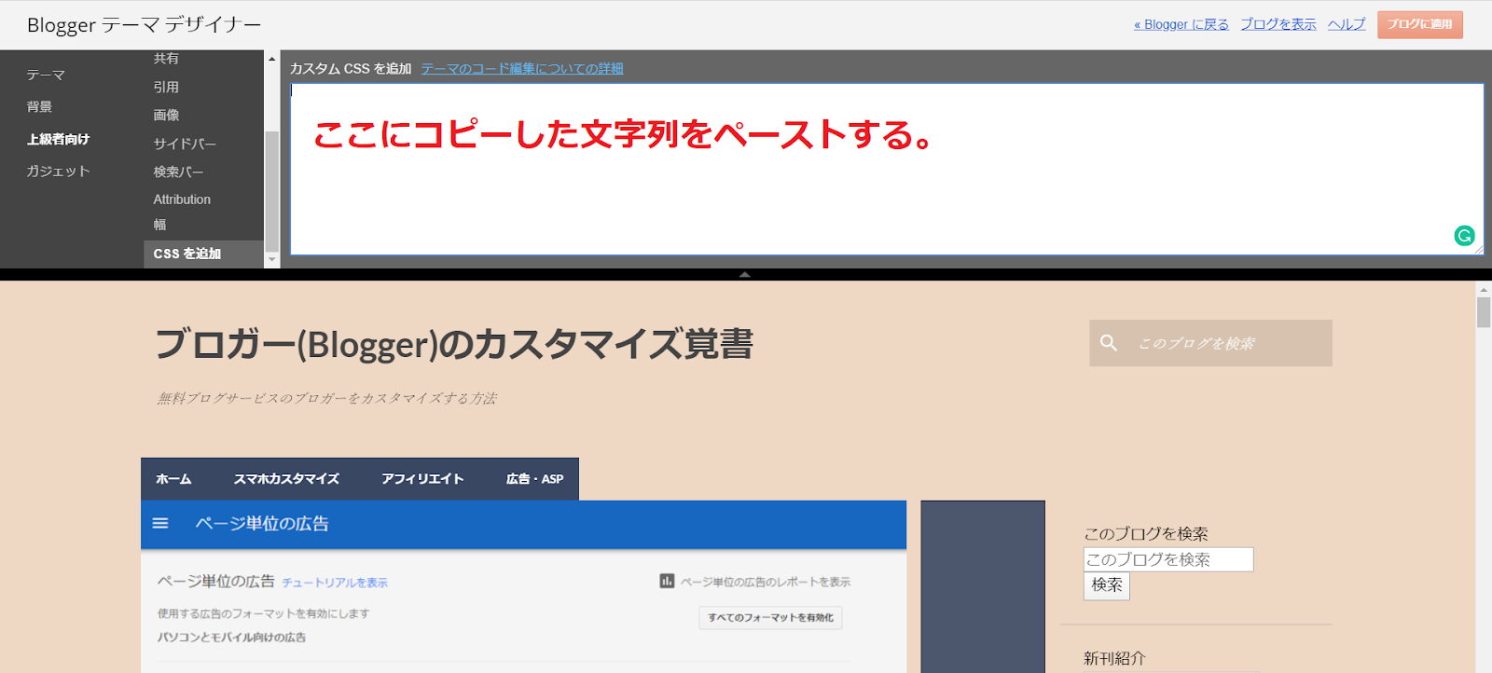
Task: Click the blog title ブロガー(Blogger)のカスタマイズ覚書
Action: pyautogui.click(x=454, y=344)
